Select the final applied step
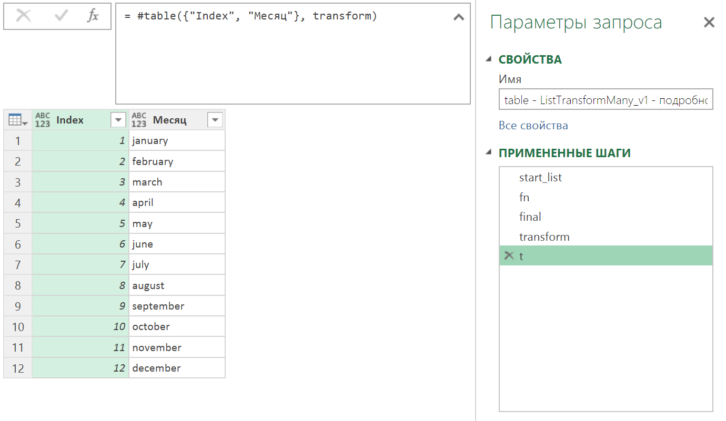The image size is (726, 421). [x=530, y=217]
